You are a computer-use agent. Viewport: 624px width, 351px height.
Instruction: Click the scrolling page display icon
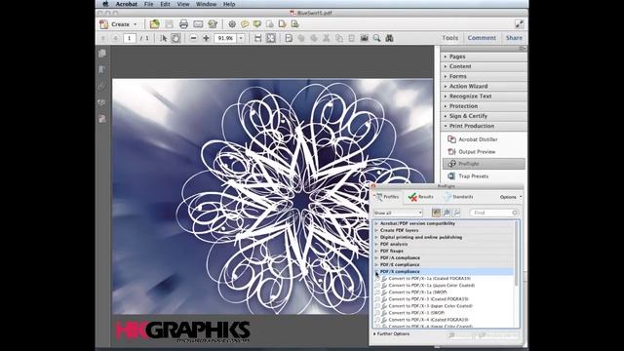tap(257, 38)
